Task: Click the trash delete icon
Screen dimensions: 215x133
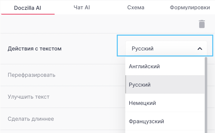Action: click(x=202, y=24)
